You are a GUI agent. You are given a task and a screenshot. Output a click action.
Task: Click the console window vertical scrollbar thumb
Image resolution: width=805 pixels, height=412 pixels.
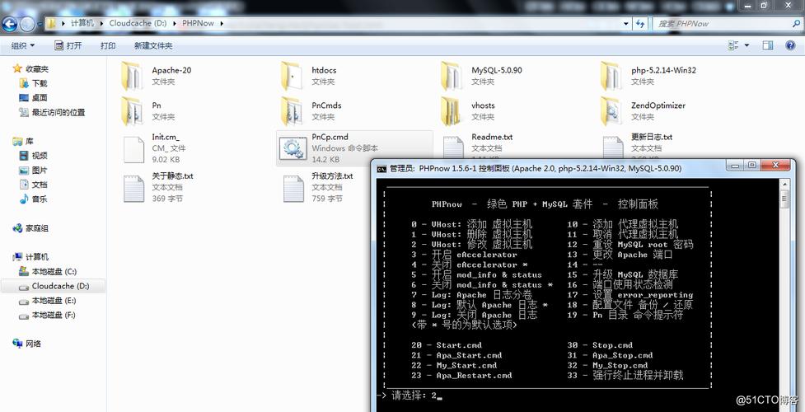tap(784, 199)
